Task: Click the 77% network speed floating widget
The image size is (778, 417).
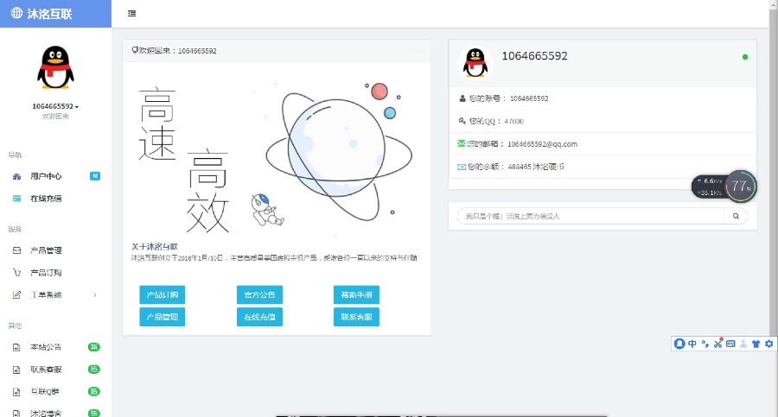Action: pos(724,186)
